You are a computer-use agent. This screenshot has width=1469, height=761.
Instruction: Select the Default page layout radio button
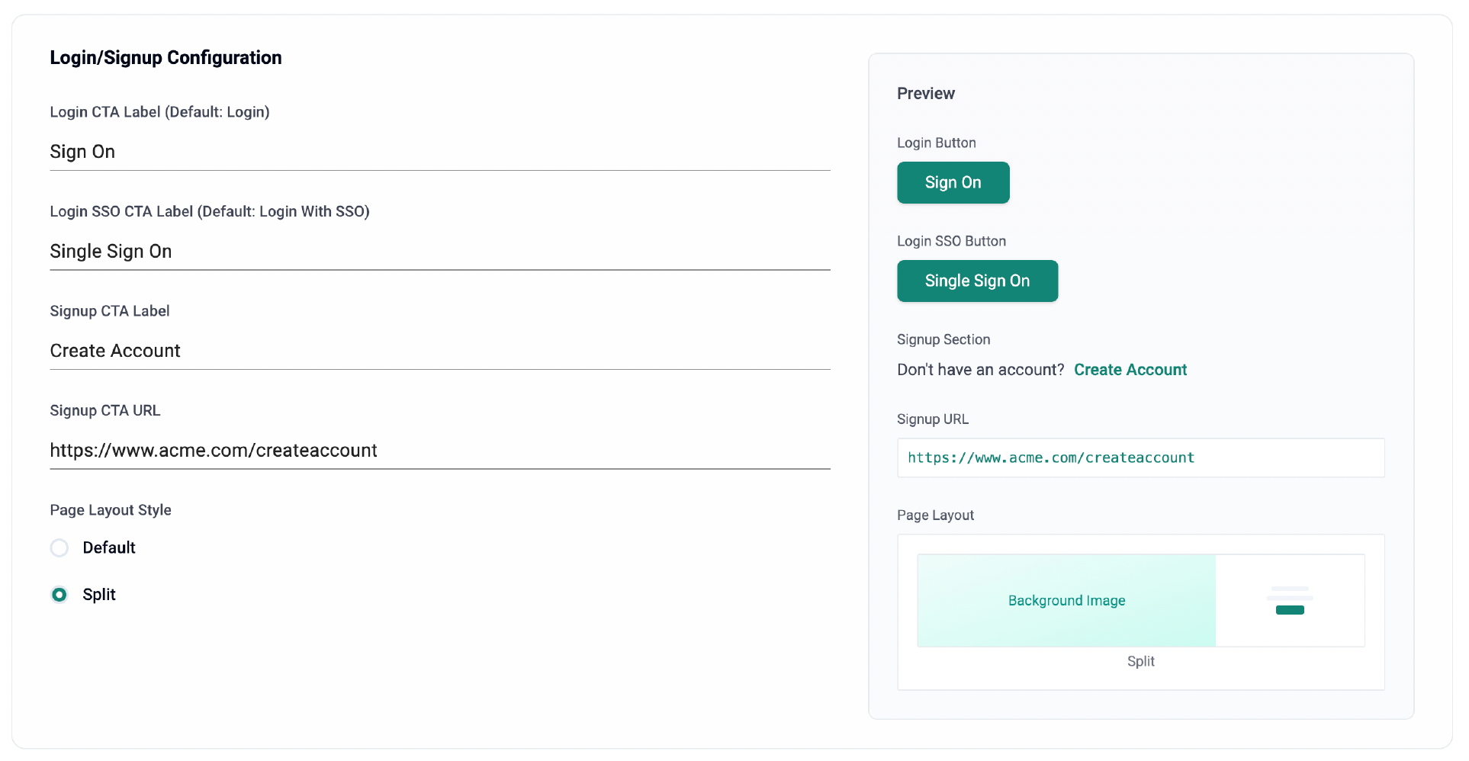[59, 548]
